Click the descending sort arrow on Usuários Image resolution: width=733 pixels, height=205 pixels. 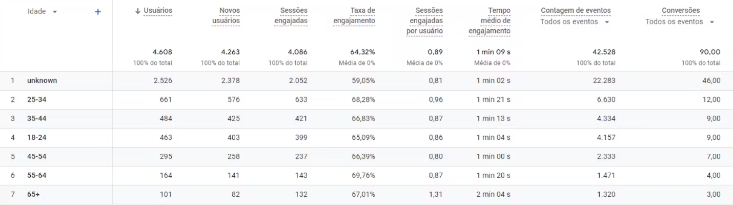[x=137, y=11]
